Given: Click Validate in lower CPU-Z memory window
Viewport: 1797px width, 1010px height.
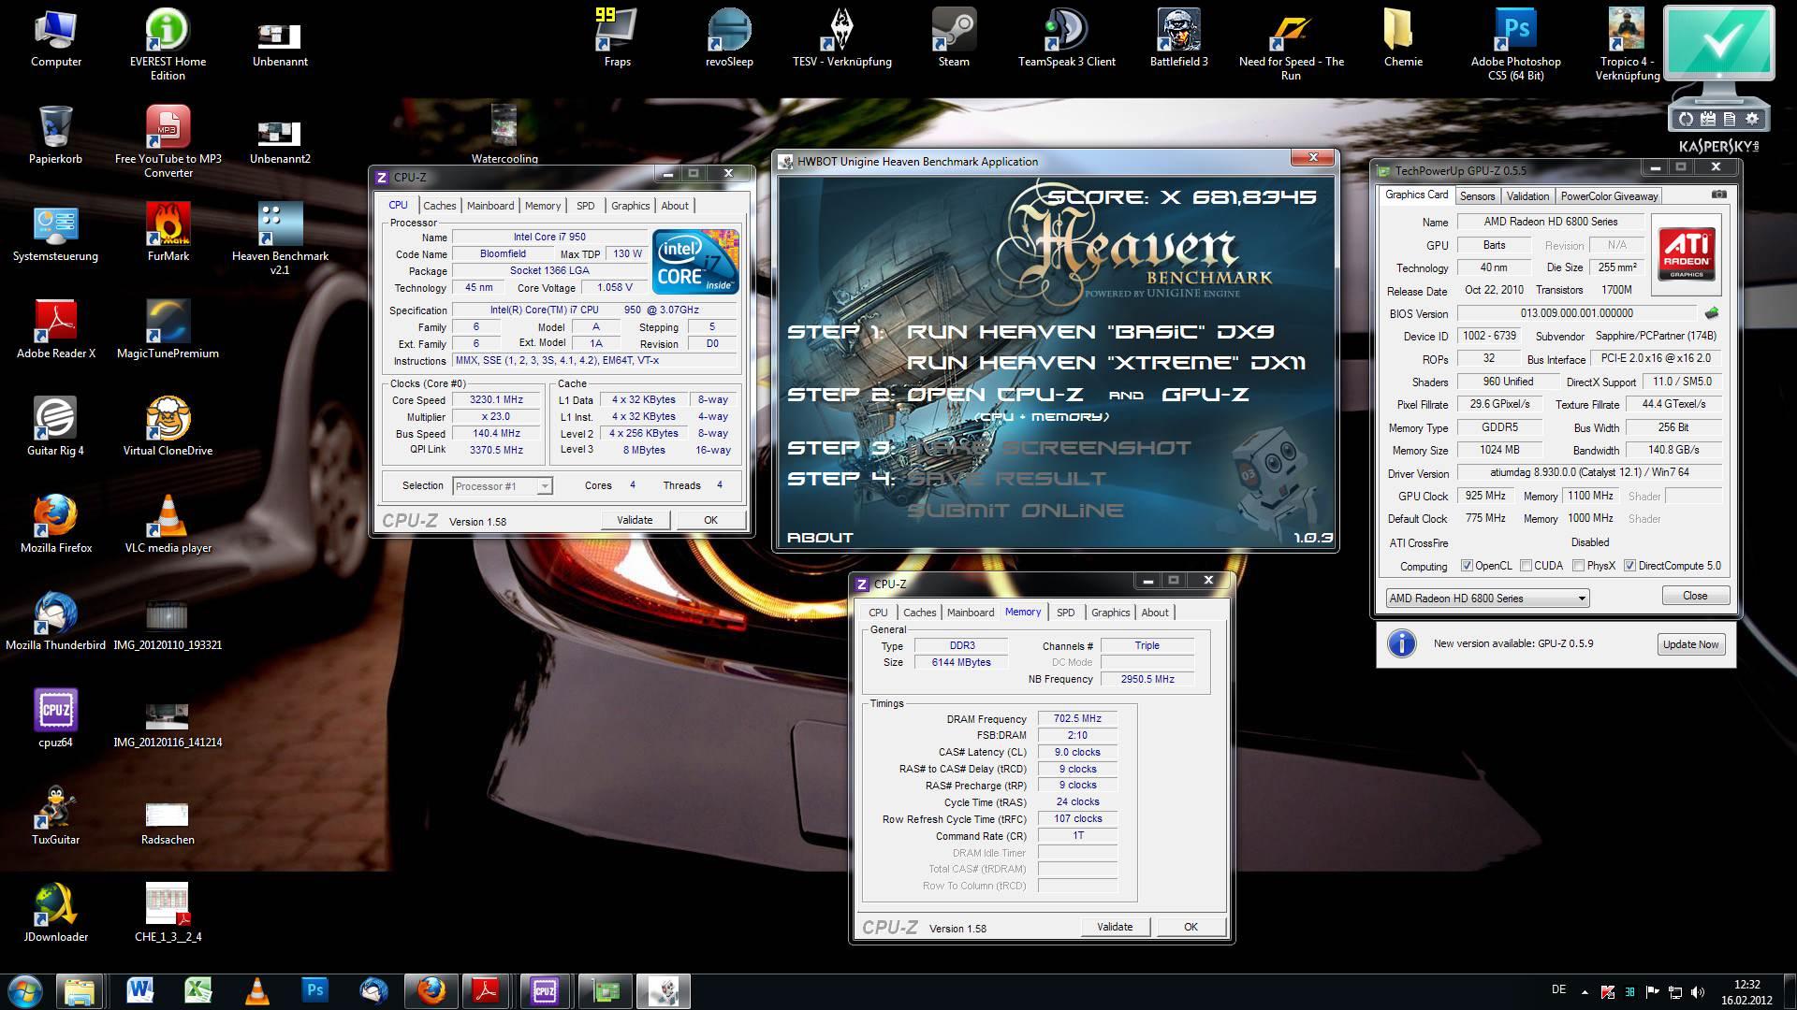Looking at the screenshot, I should 1115,927.
